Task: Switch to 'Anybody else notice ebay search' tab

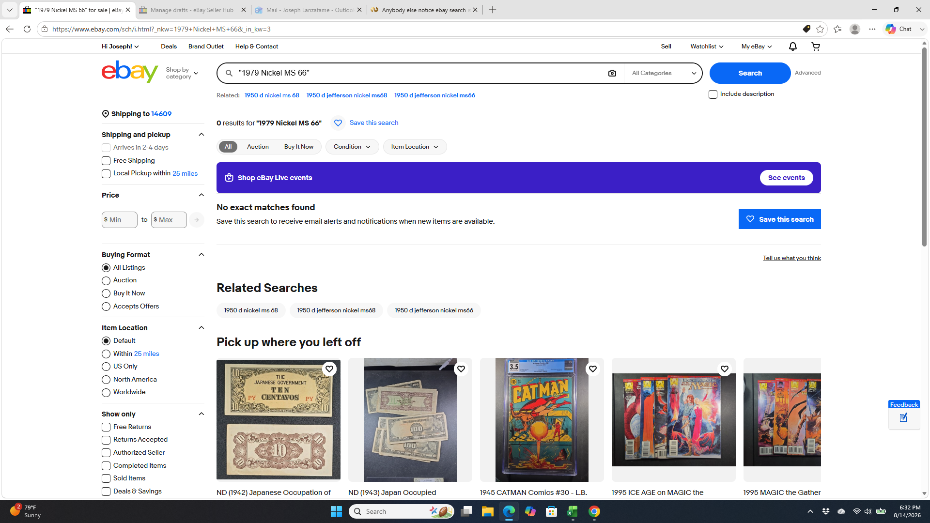Action: tap(425, 10)
